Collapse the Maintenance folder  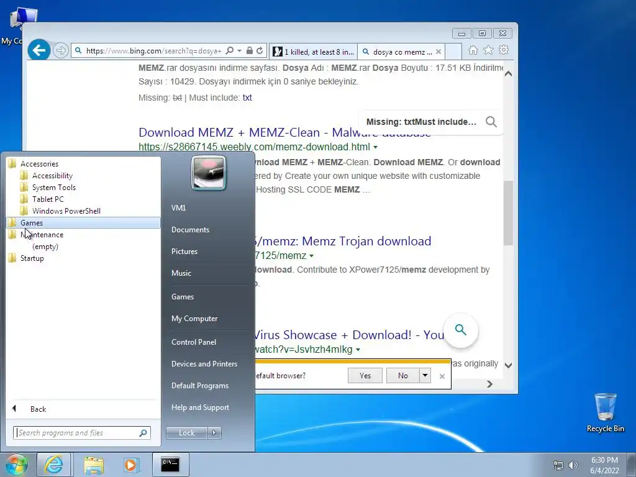point(84,234)
